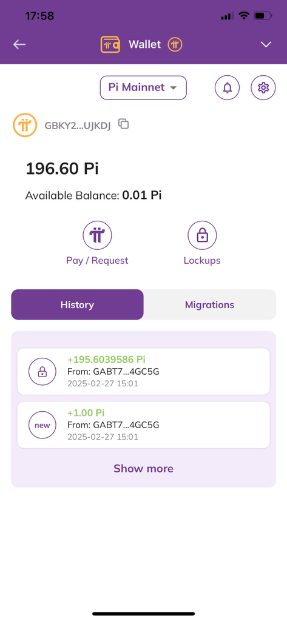Tap the shortened wallet address text
The image size is (287, 621).
(x=78, y=126)
